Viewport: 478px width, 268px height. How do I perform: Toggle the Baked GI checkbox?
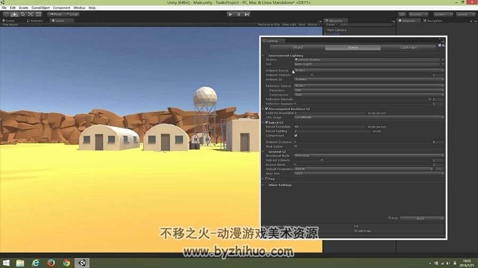pyautogui.click(x=267, y=122)
